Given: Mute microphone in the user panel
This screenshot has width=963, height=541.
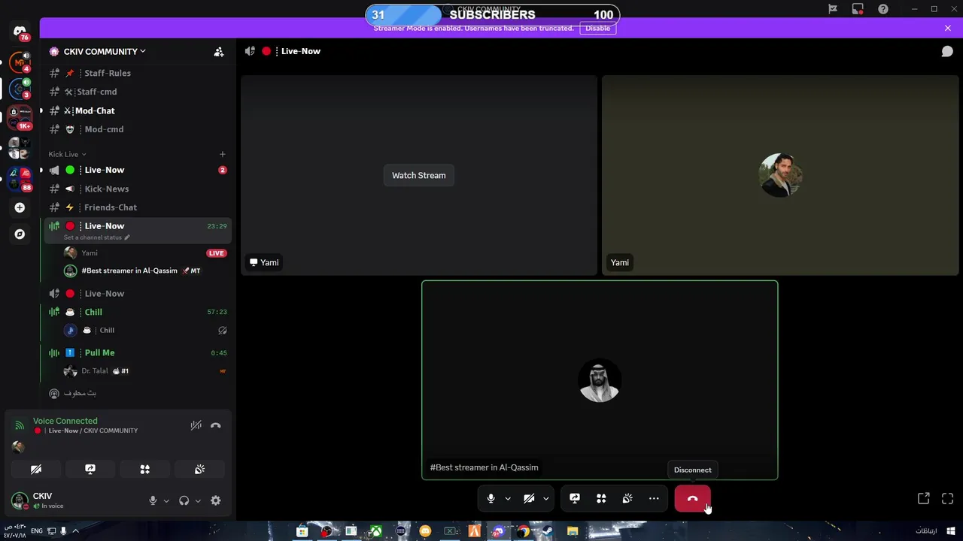Looking at the screenshot, I should point(153,500).
